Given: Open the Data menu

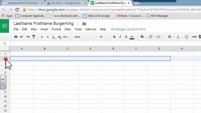Looking at the screenshot, I should coord(68,29).
